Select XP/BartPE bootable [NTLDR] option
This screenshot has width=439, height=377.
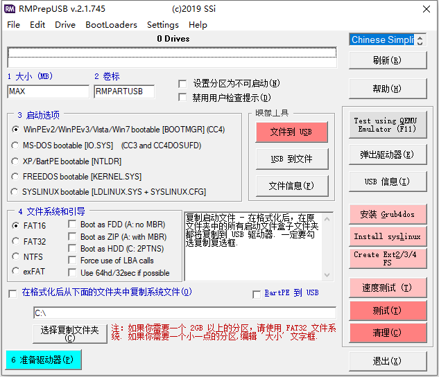click(15, 161)
